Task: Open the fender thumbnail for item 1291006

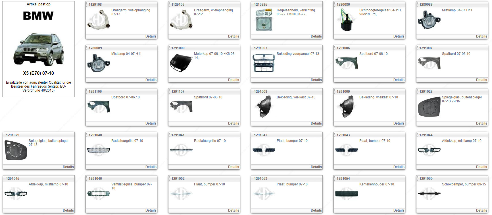Action: point(347,63)
